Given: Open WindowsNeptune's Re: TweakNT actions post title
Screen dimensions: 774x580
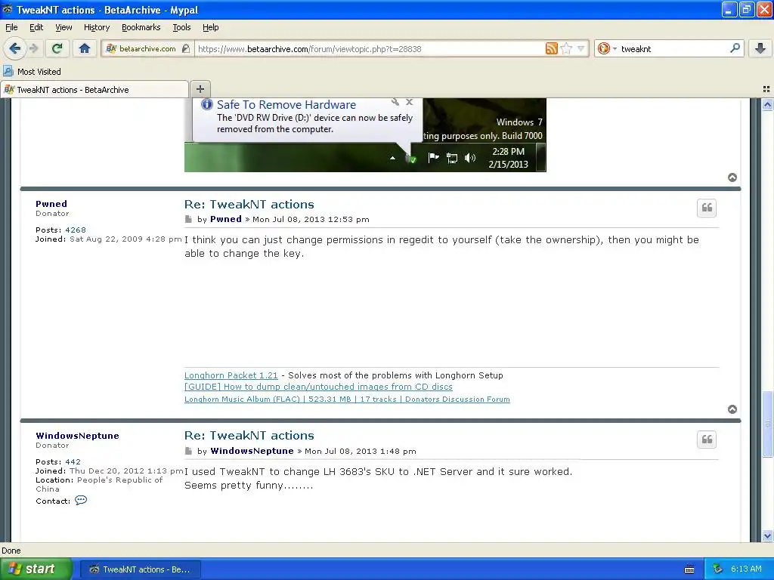Looking at the screenshot, I should (x=249, y=436).
